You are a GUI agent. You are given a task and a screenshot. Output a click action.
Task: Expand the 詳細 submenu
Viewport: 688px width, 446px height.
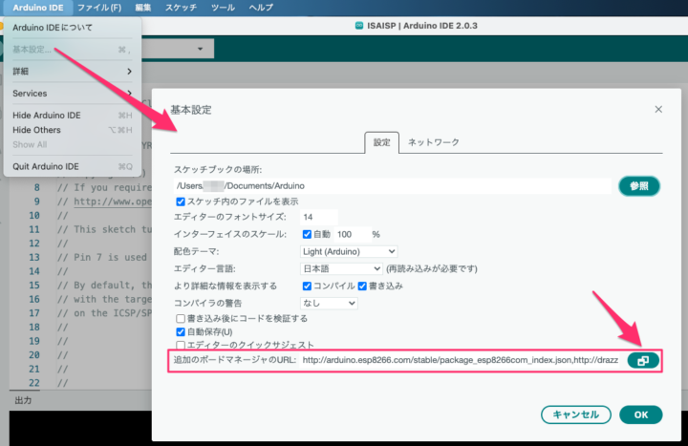72,71
